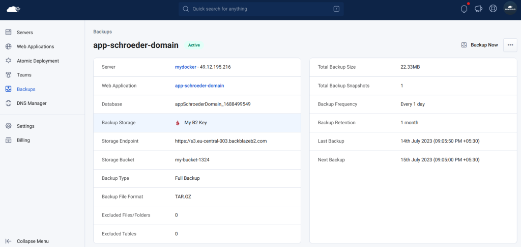This screenshot has width=521, height=247.
Task: Go to Servers in sidebar
Action: point(25,32)
